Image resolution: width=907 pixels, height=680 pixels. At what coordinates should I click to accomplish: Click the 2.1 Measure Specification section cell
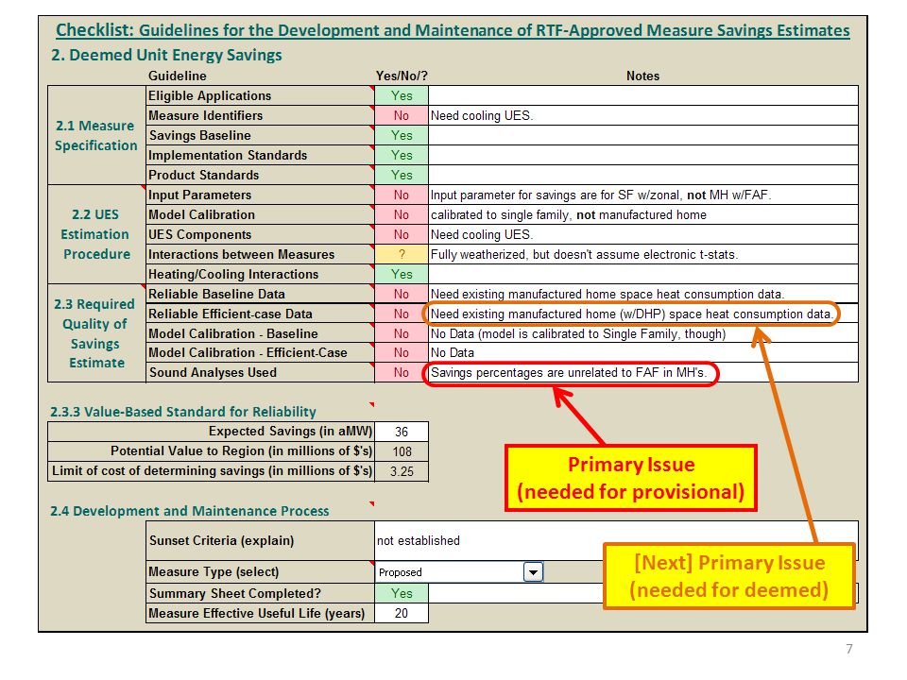[x=96, y=135]
